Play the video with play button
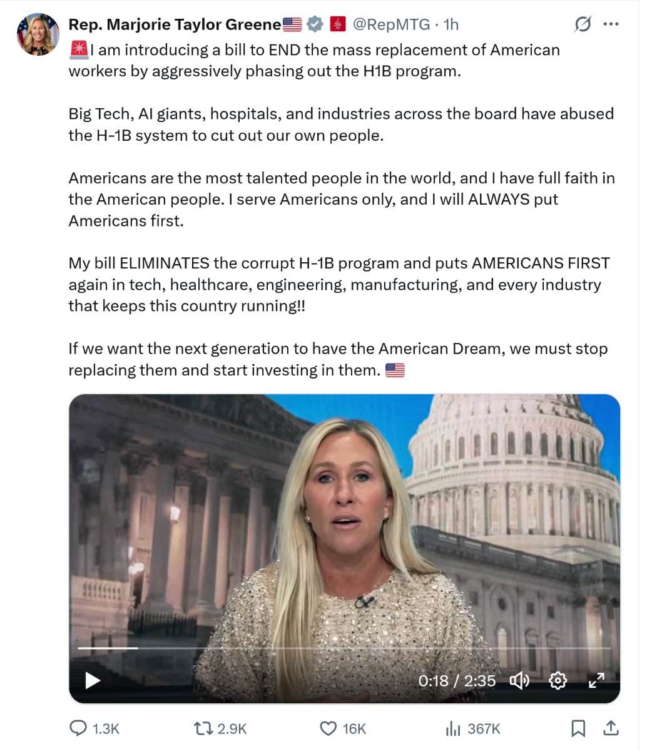 click(93, 680)
